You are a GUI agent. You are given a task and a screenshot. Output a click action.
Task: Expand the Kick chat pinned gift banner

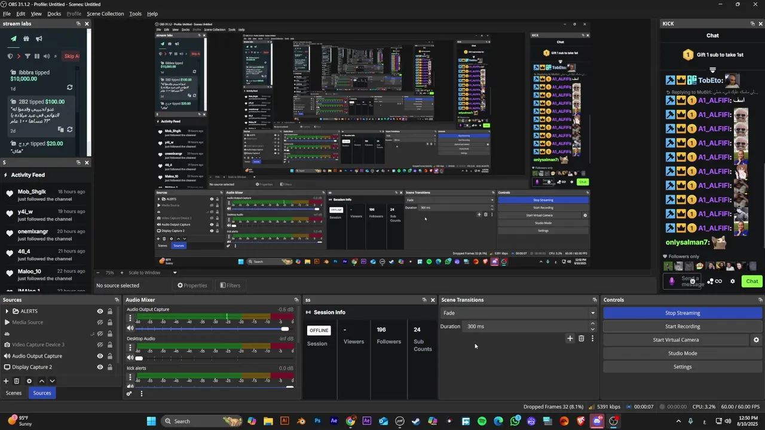(x=712, y=70)
